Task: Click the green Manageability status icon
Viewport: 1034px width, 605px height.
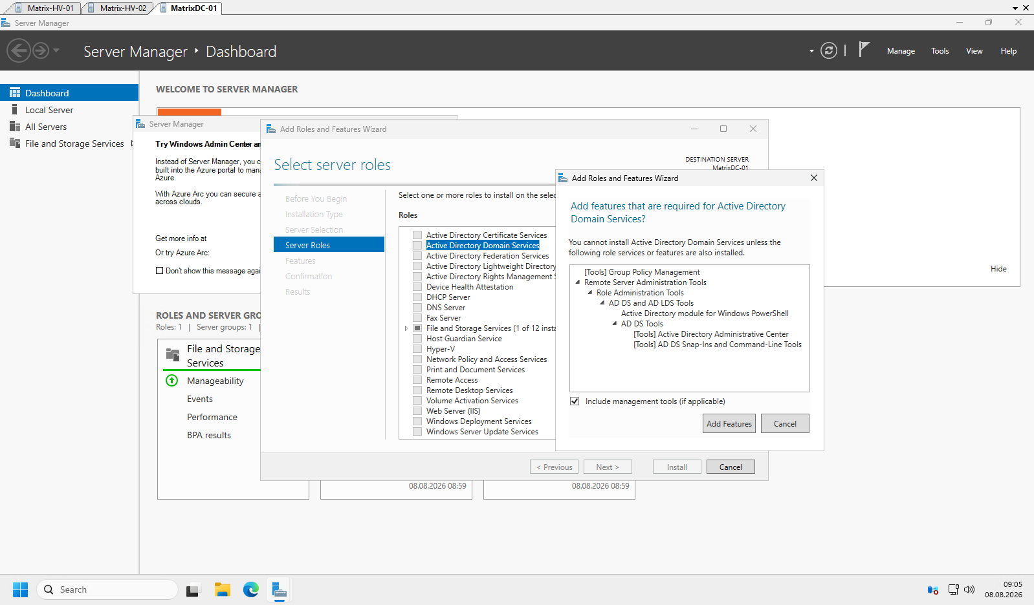Action: [x=172, y=380]
